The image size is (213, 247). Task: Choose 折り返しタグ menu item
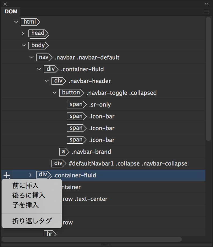[32, 221]
